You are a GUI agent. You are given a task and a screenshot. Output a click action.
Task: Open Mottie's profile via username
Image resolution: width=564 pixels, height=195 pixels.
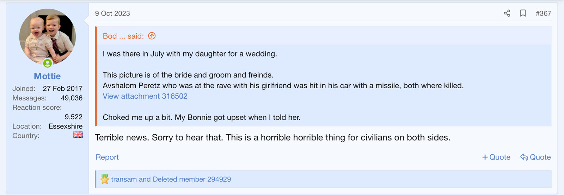pyautogui.click(x=47, y=76)
